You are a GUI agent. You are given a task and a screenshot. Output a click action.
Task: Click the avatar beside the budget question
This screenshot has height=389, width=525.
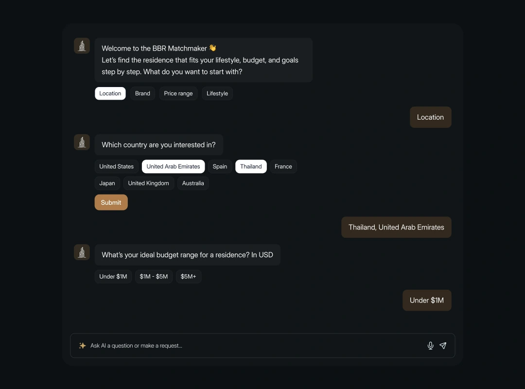(82, 252)
